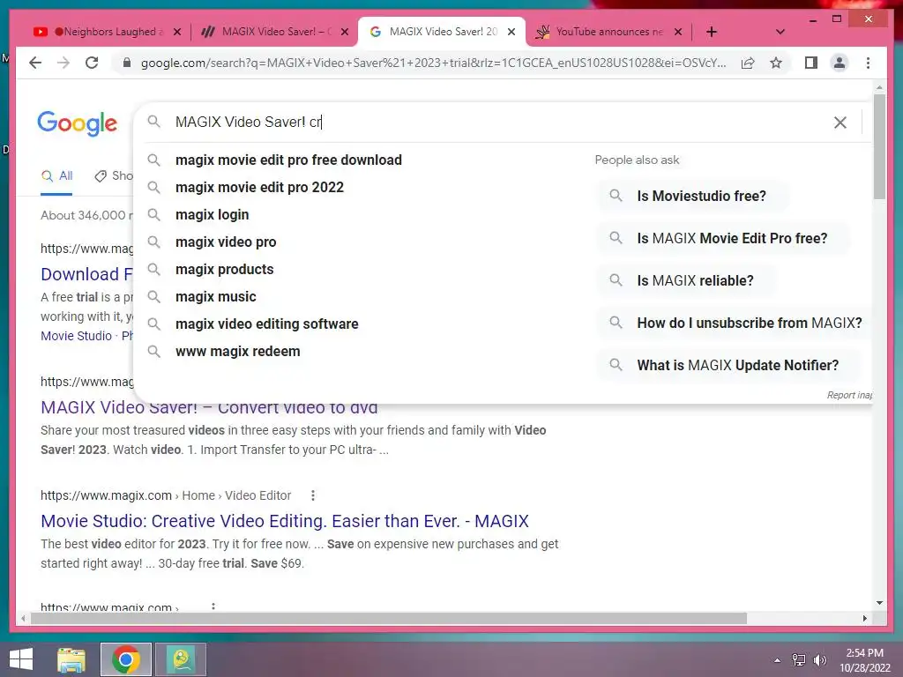The image size is (903, 677).
Task: Click the vertical scrollbar thumb
Action: 879,146
